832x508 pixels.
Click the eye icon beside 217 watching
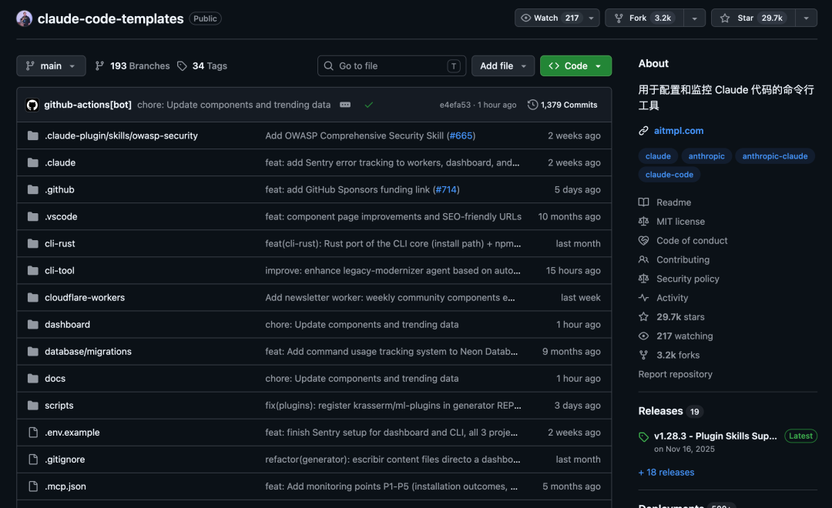click(643, 336)
